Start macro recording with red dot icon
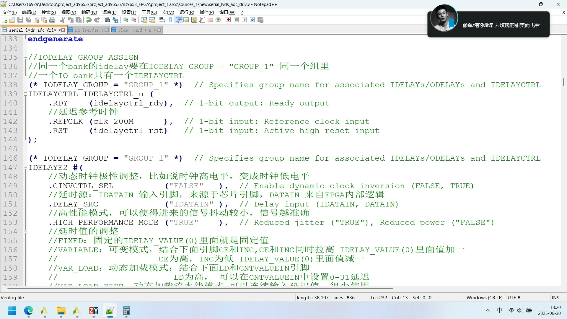 (x=228, y=20)
